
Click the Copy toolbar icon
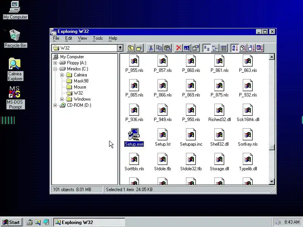159,48
